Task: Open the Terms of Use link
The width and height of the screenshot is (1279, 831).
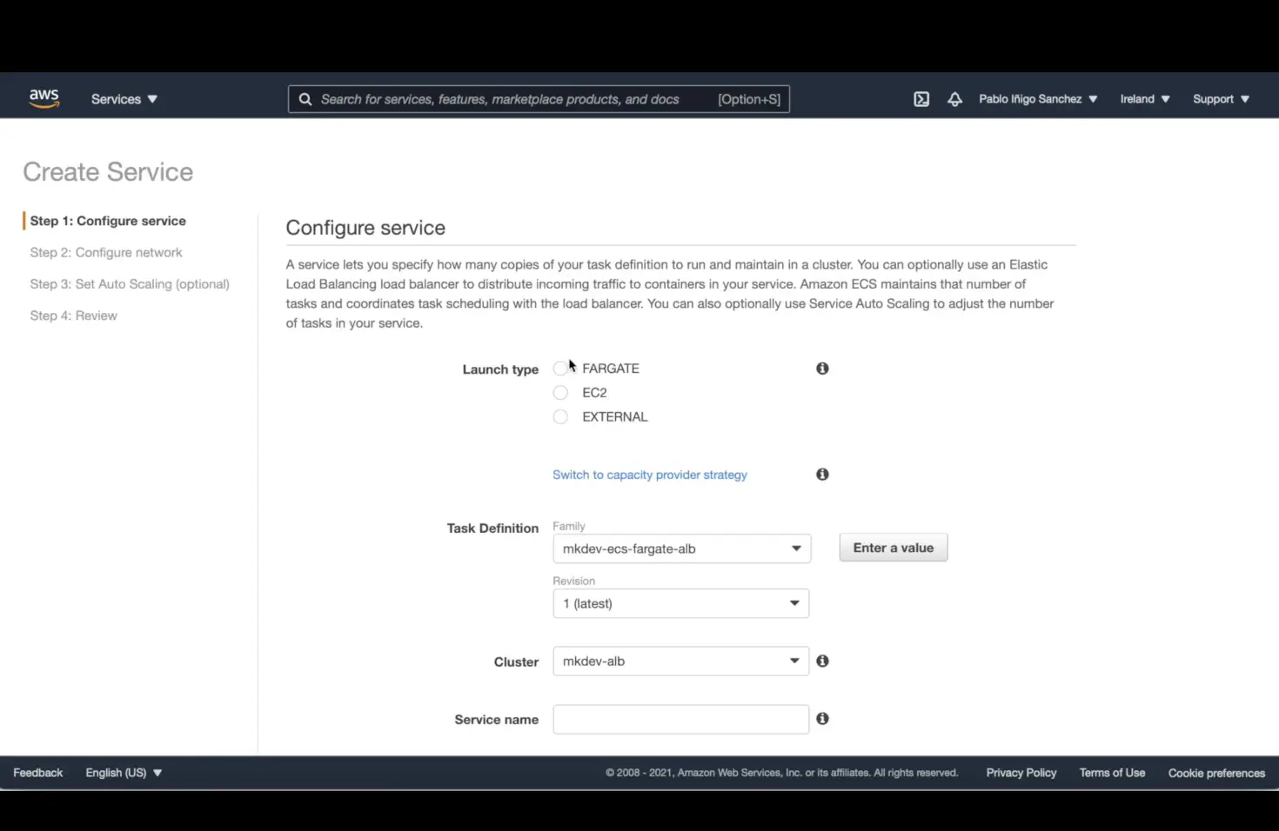Action: [1112, 773]
